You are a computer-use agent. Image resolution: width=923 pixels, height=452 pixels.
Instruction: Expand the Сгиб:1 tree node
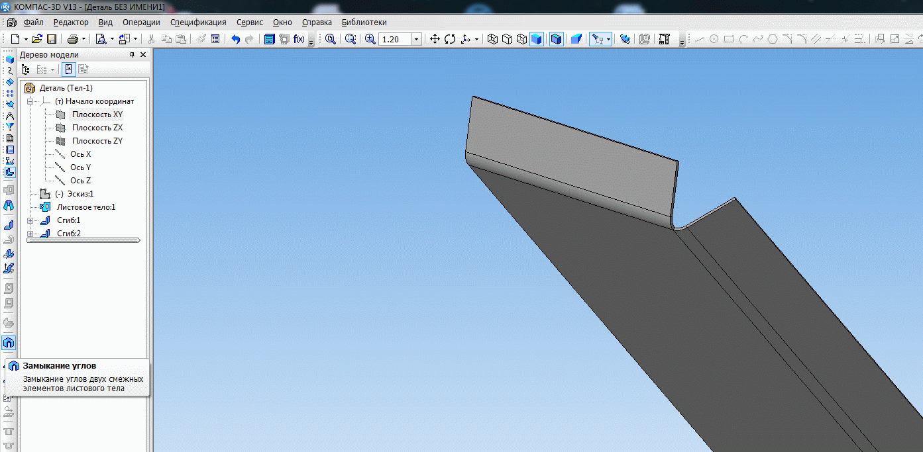click(x=30, y=220)
